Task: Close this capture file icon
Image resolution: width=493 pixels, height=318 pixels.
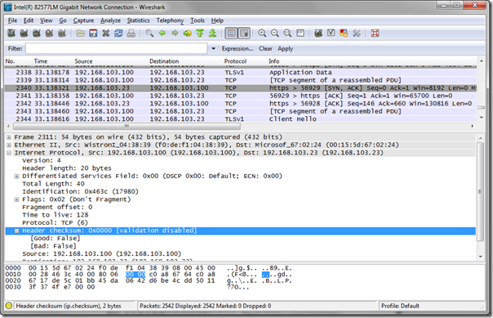Action: click(x=105, y=33)
